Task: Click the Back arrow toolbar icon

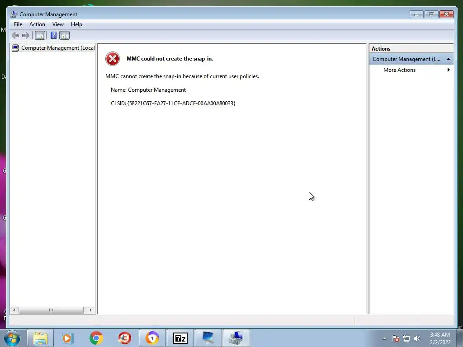Action: tap(15, 36)
